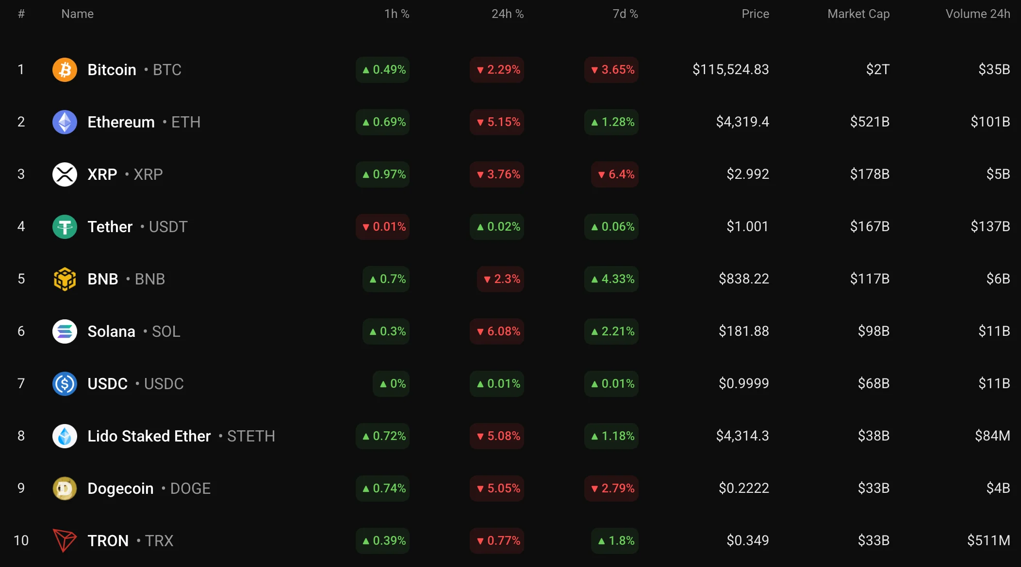This screenshot has width=1021, height=567.
Task: Open the Dogecoin name link
Action: click(120, 488)
